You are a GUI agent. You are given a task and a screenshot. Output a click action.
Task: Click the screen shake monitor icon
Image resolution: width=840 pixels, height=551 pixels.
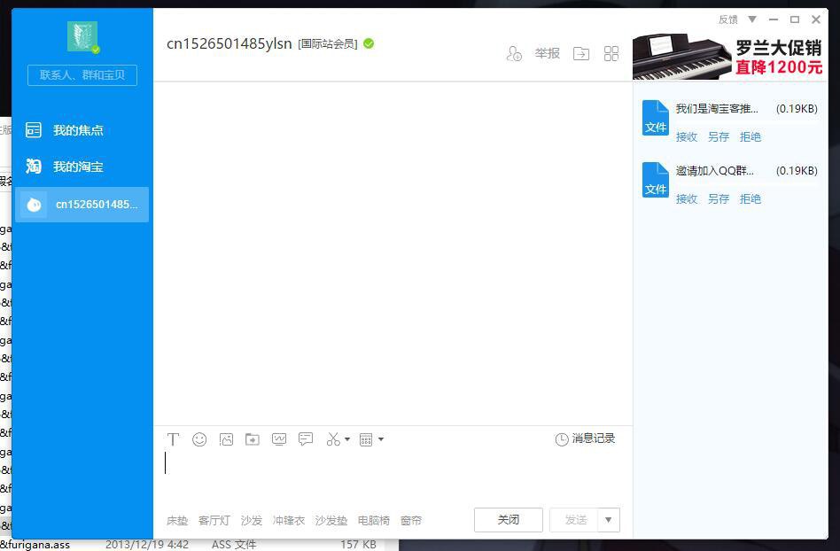coord(279,439)
